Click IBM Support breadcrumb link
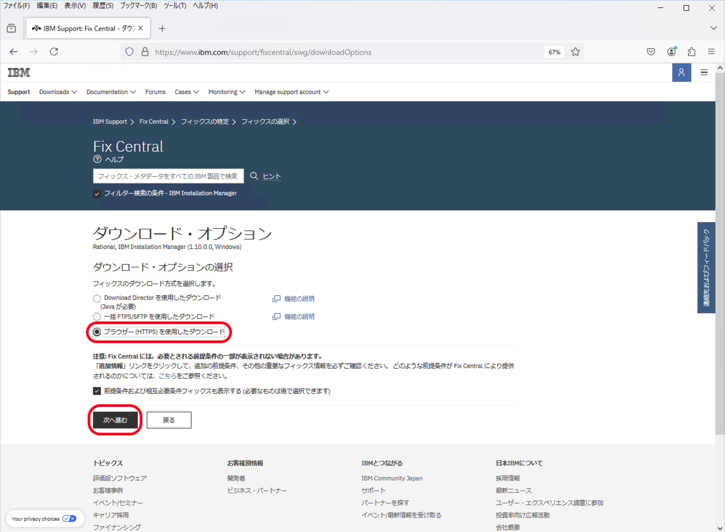This screenshot has height=532, width=725. click(110, 121)
